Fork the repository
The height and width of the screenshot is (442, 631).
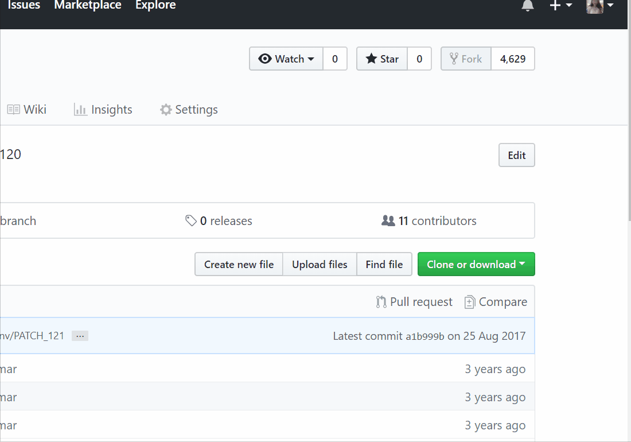(x=466, y=59)
